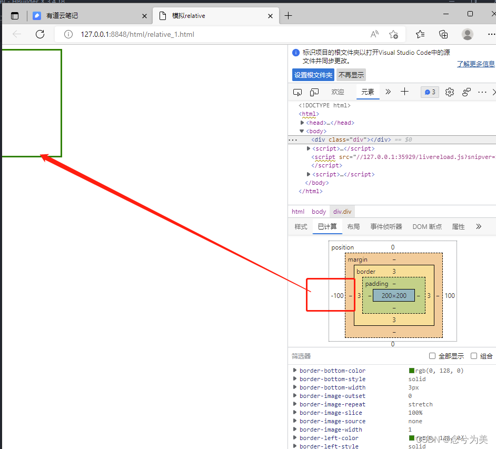Click 不再显示 button
Viewport: 496px width, 449px height.
pos(351,75)
